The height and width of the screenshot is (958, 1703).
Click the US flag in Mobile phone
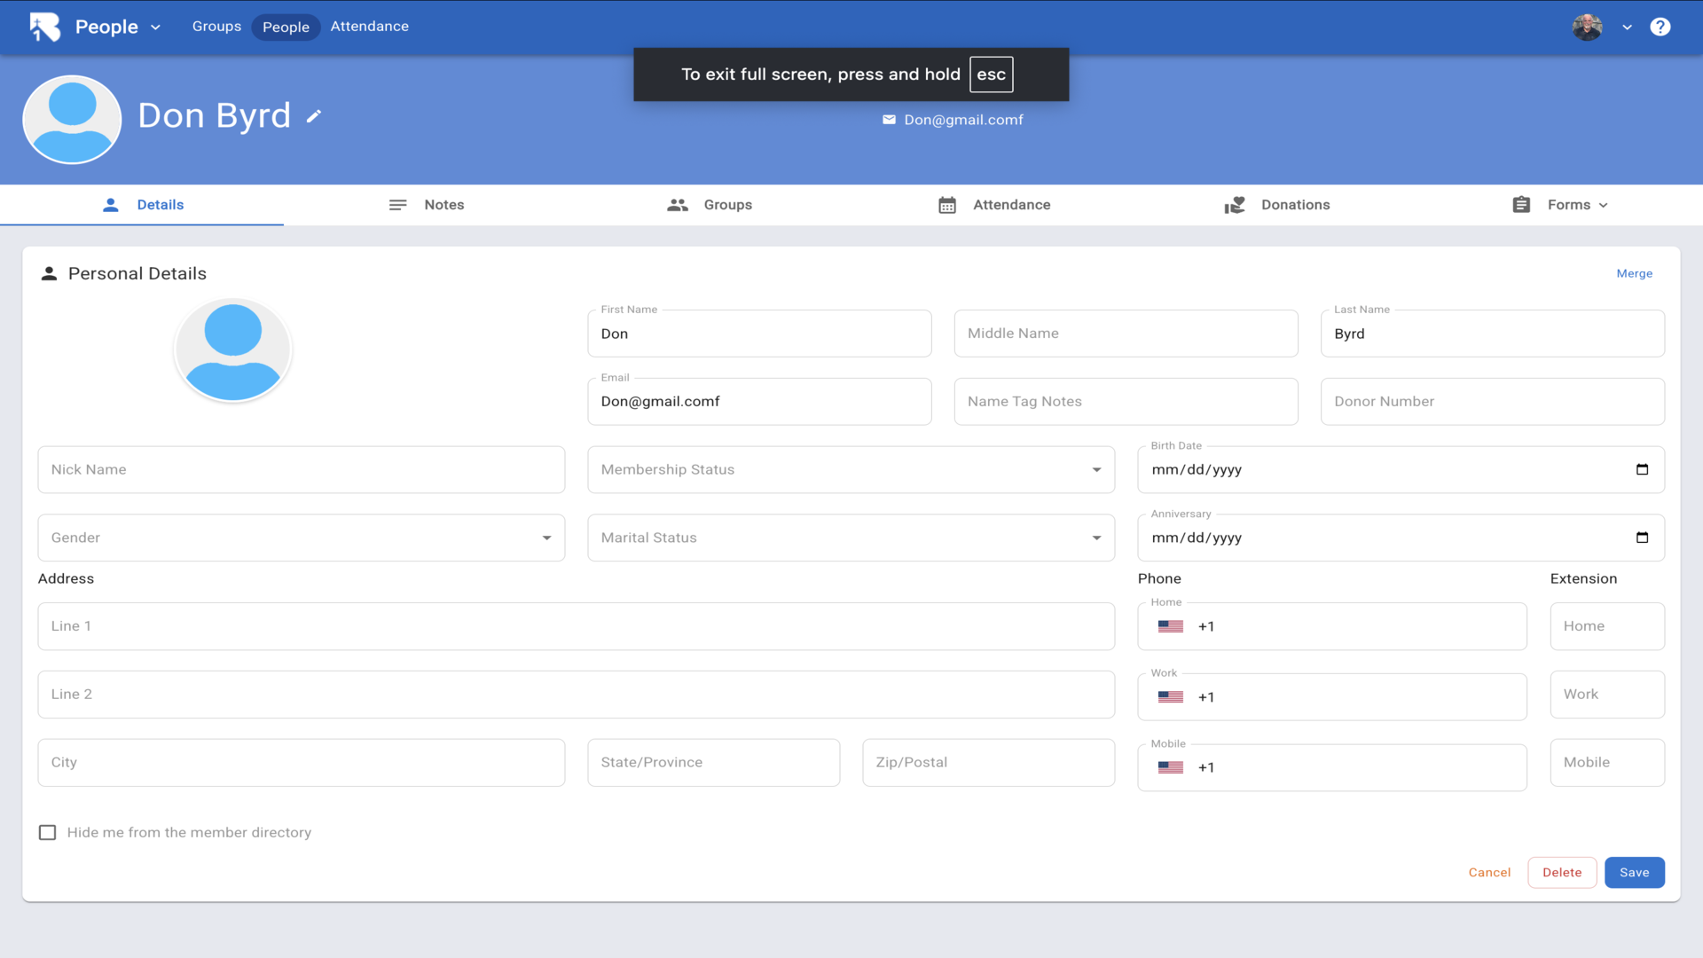[1170, 767]
